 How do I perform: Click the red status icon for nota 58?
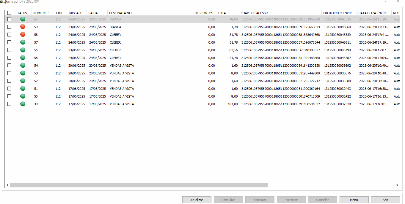point(23,34)
